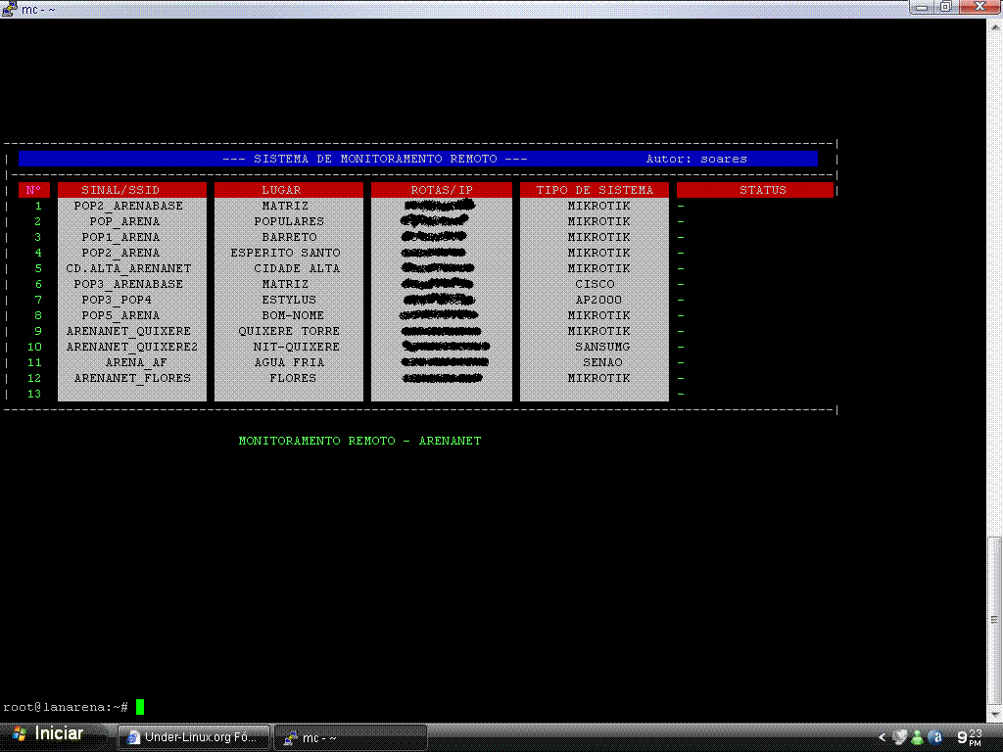This screenshot has height=752, width=1003.
Task: Select the 'ARENANET_QUIXERE' SSID in row 9
Action: click(x=128, y=331)
